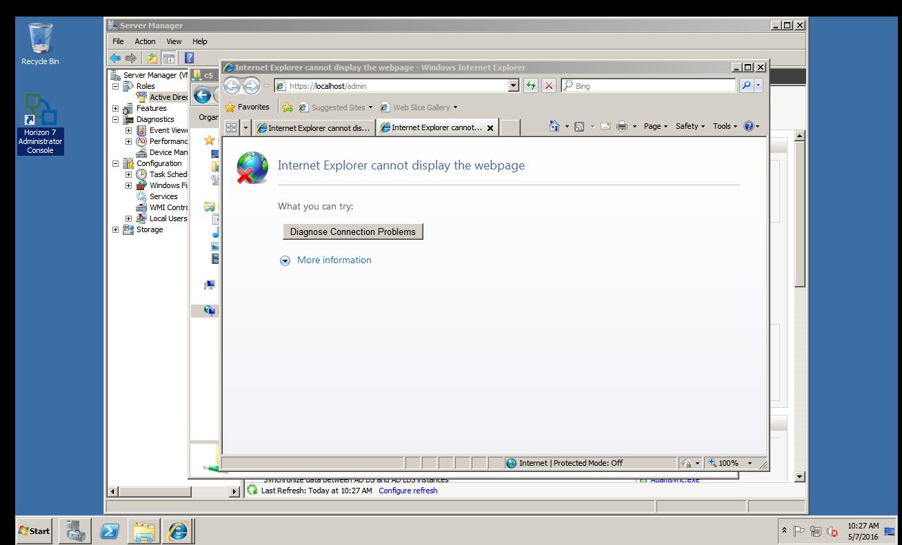
Task: Click the IE Refresh page icon
Action: [530, 85]
